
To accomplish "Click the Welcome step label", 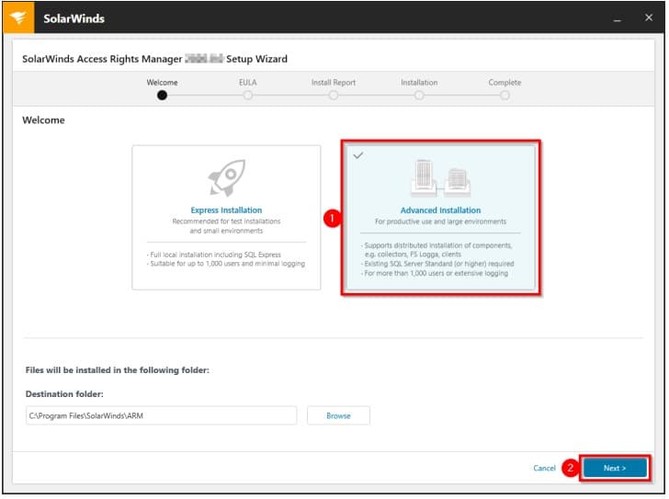I will coord(162,83).
